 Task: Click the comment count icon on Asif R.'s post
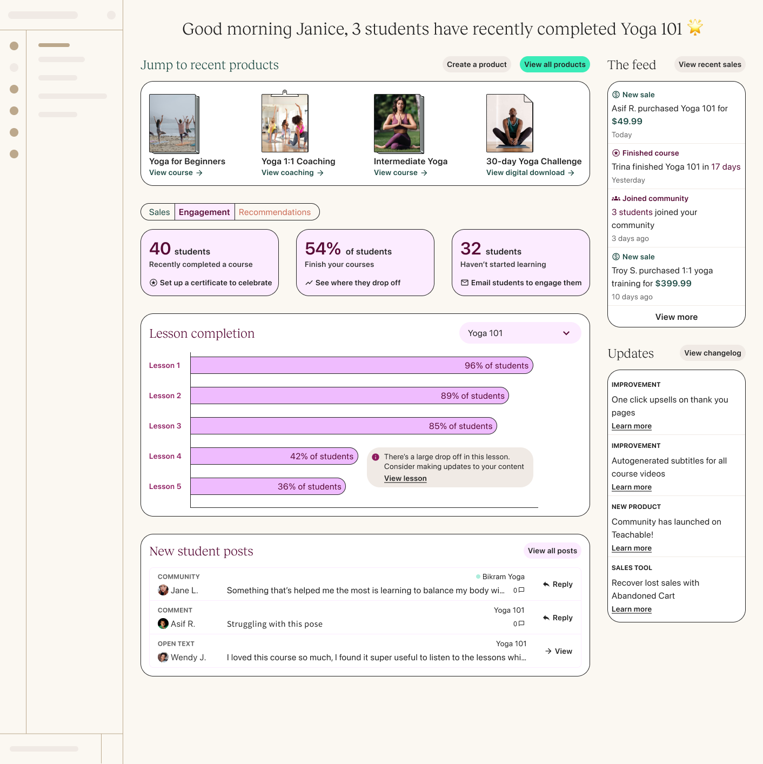point(521,624)
